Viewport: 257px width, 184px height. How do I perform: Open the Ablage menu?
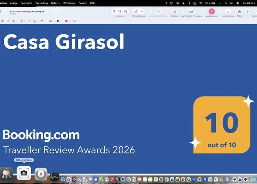(x=14, y=3)
